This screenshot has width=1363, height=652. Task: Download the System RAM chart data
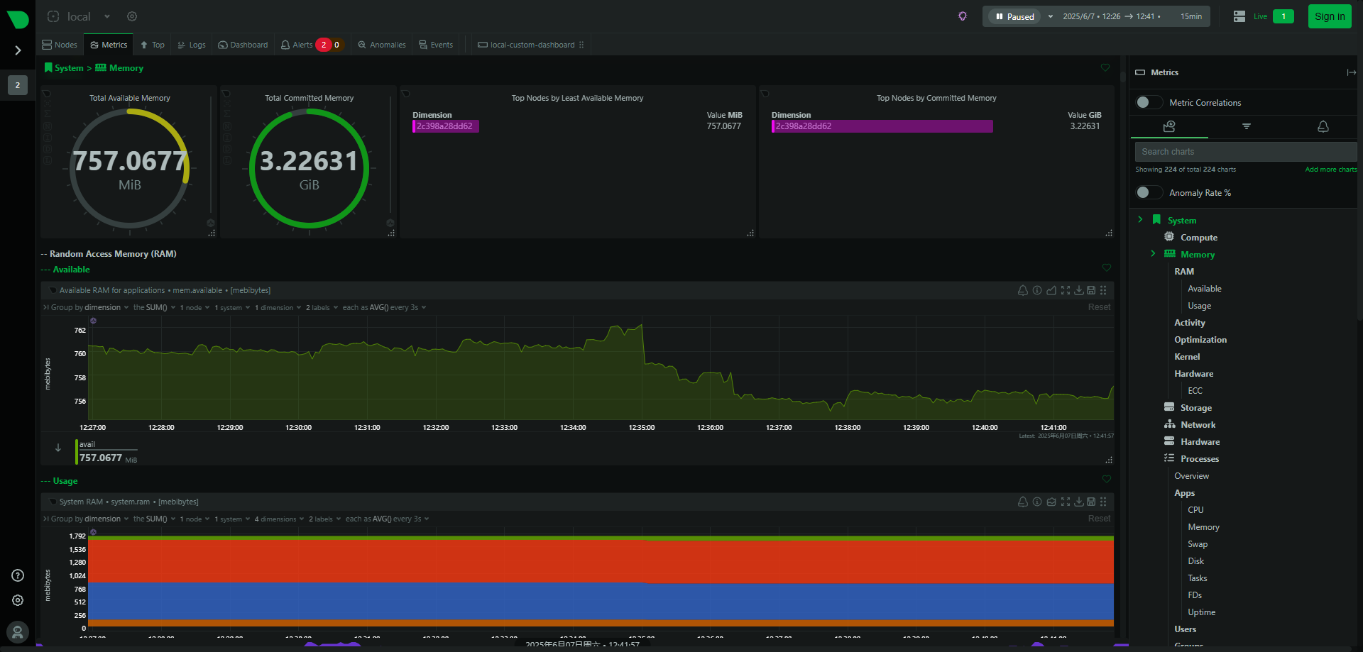click(x=1078, y=502)
